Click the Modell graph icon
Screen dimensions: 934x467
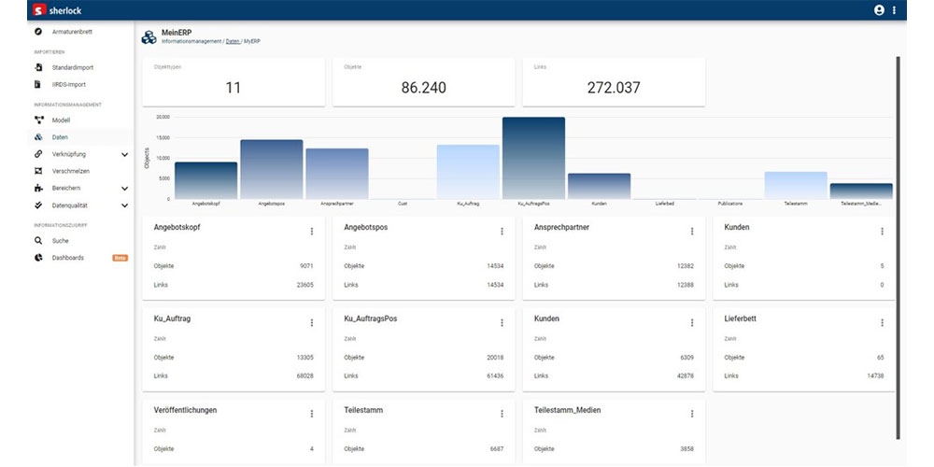click(x=38, y=120)
